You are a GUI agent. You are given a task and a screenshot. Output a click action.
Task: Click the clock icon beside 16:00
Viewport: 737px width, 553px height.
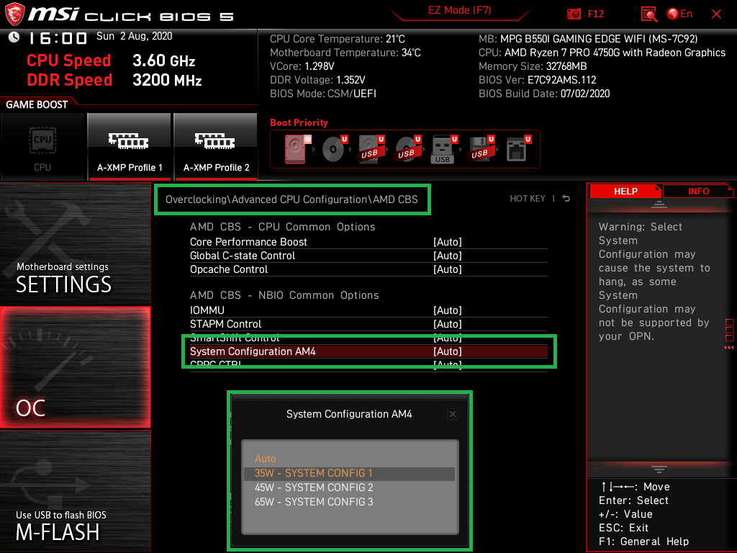pyautogui.click(x=14, y=37)
